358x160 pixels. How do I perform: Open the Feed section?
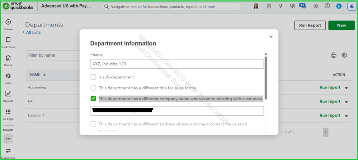8,79
